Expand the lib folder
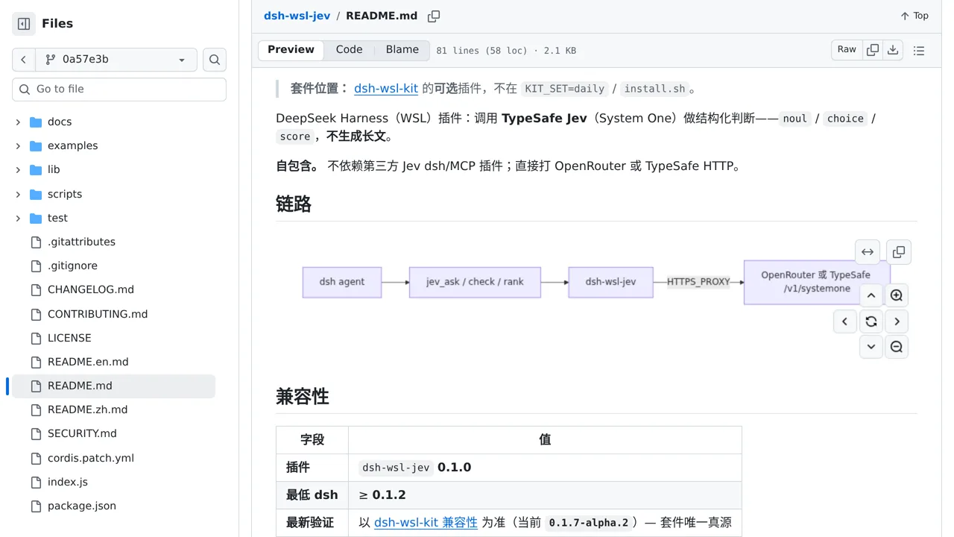Screen dimensions: 954x537 pyautogui.click(x=19, y=169)
